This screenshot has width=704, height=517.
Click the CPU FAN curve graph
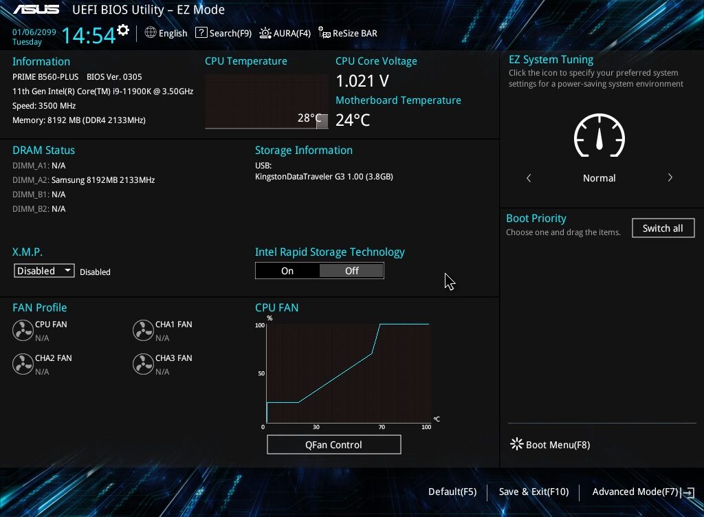(349, 373)
